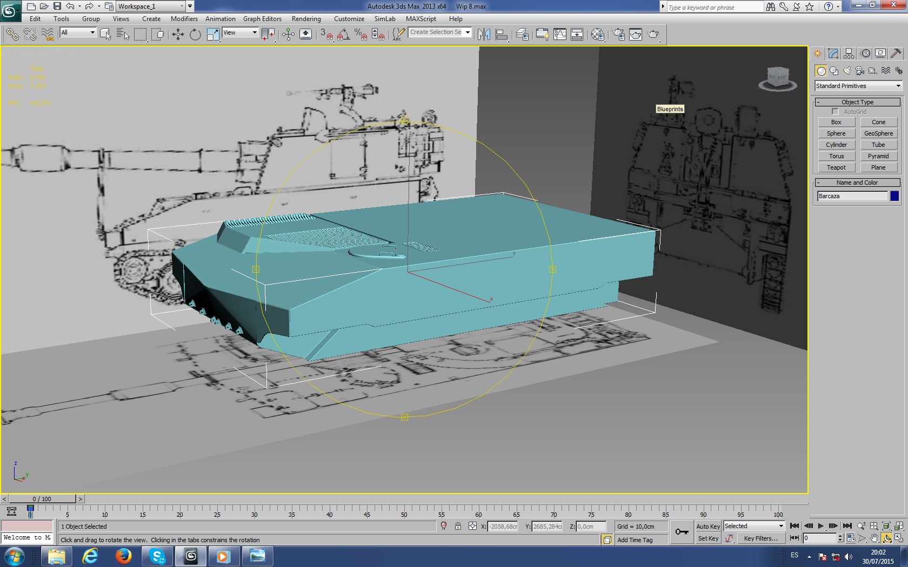Open the Material Editor from the toolbar

tap(597, 35)
